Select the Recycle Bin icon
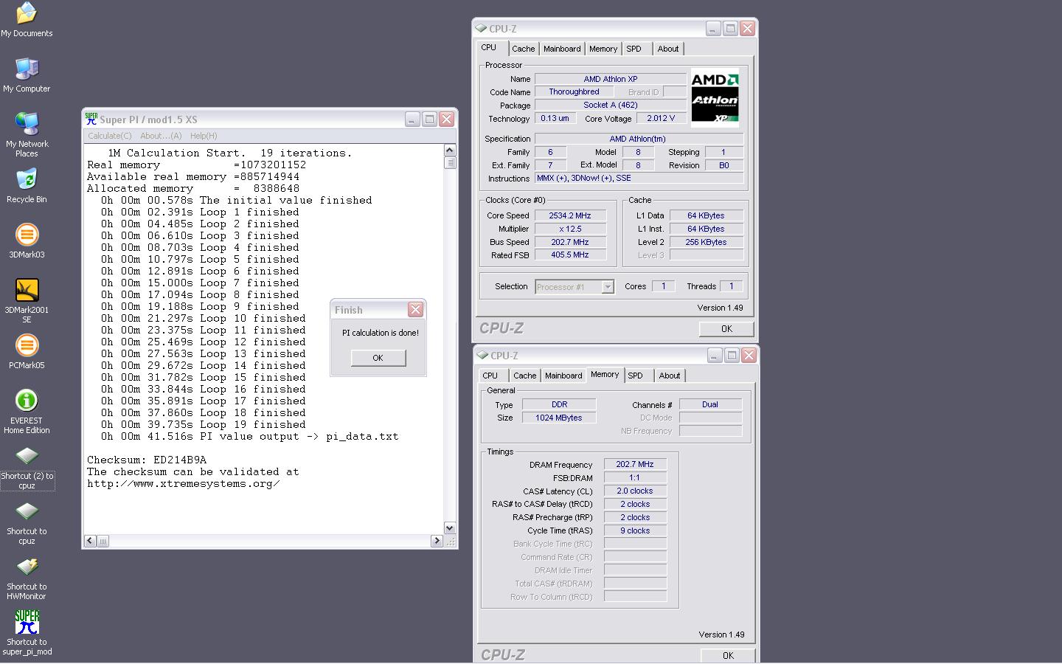This screenshot has height=664, width=1062. [x=27, y=185]
